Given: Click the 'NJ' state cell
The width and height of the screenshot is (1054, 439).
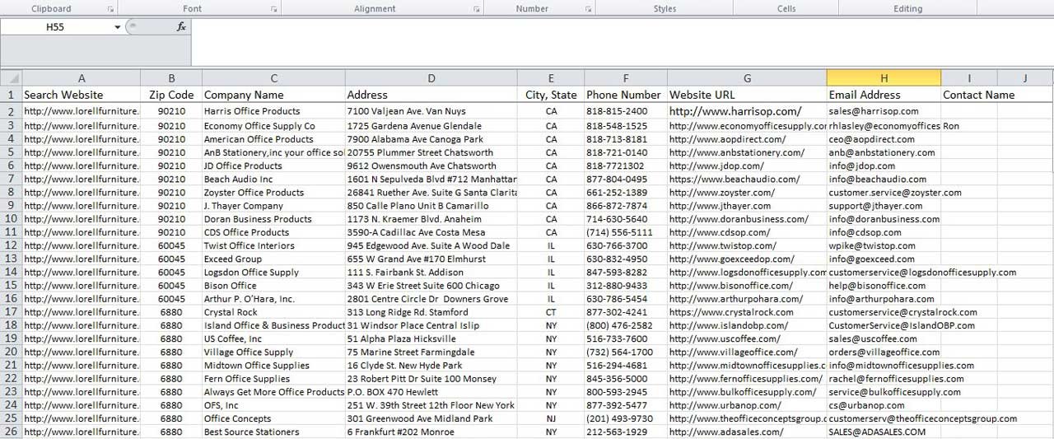Looking at the screenshot, I should (x=551, y=418).
